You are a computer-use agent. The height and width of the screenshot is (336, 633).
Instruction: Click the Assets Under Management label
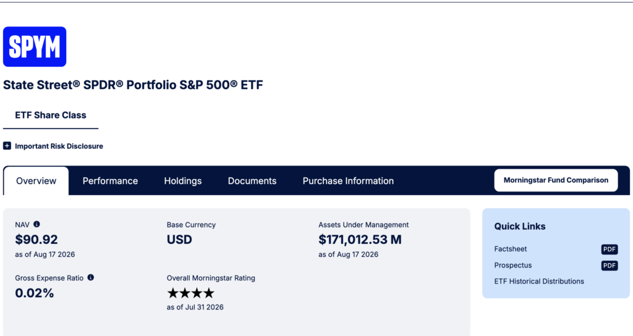(x=363, y=225)
